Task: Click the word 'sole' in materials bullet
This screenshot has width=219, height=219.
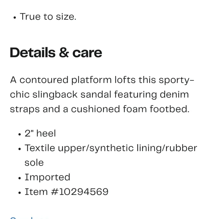Action: (34, 163)
